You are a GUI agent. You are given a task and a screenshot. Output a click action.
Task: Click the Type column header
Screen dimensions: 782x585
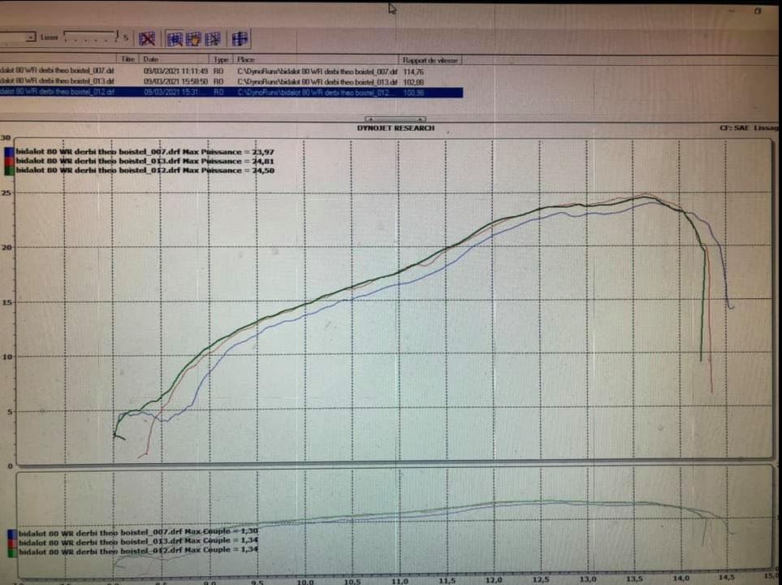[x=221, y=59]
